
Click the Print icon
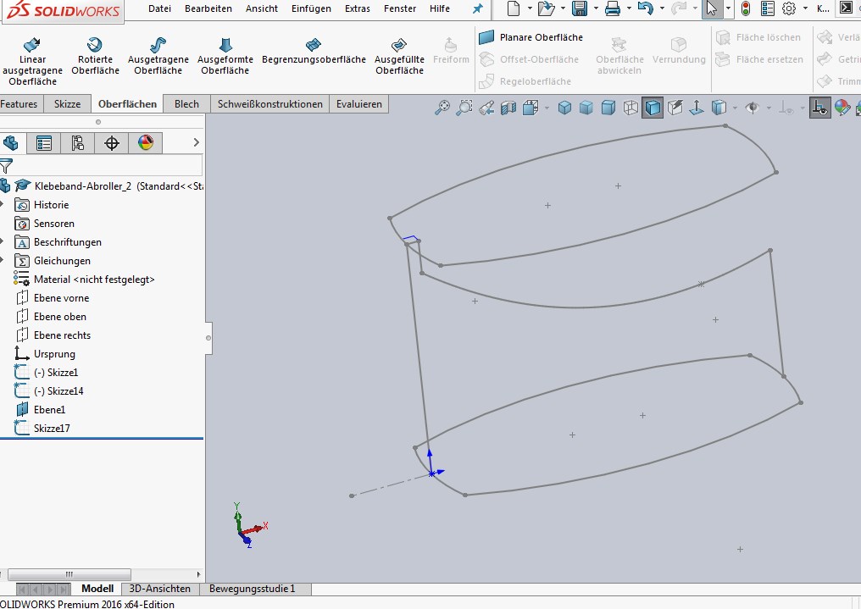pos(612,8)
